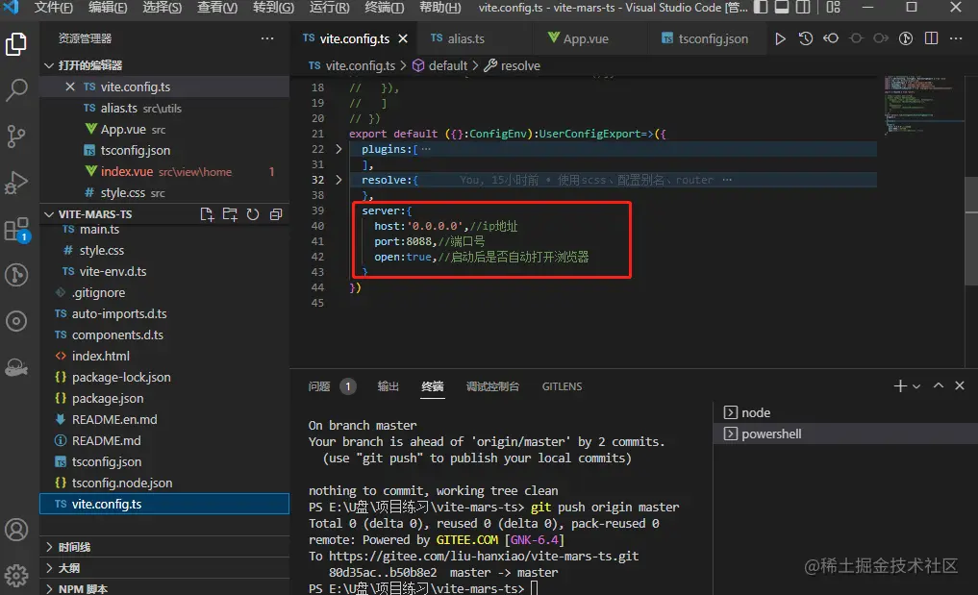Select the node terminal instance
The width and height of the screenshot is (978, 595).
click(756, 412)
